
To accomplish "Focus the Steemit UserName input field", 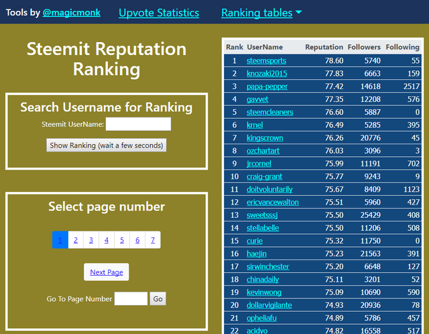I will [139, 124].
